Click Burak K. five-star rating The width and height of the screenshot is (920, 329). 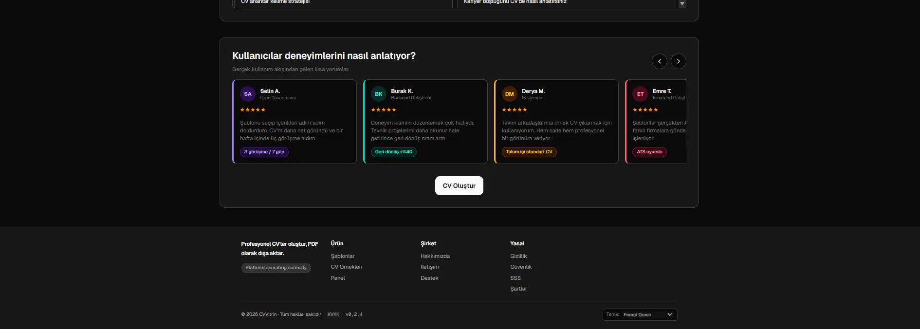[384, 110]
